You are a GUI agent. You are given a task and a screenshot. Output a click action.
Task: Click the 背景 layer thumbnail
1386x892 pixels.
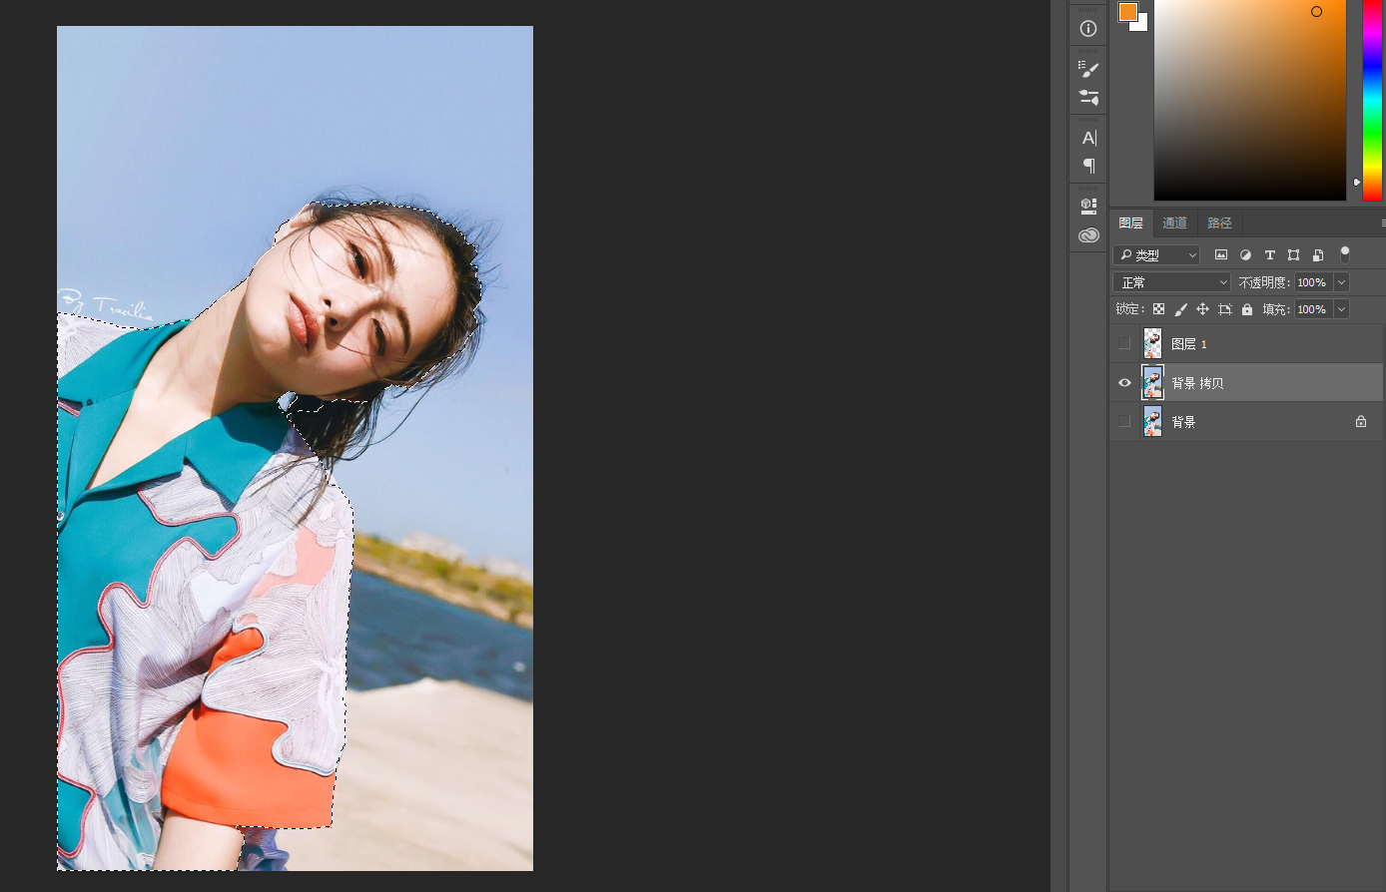pyautogui.click(x=1152, y=422)
